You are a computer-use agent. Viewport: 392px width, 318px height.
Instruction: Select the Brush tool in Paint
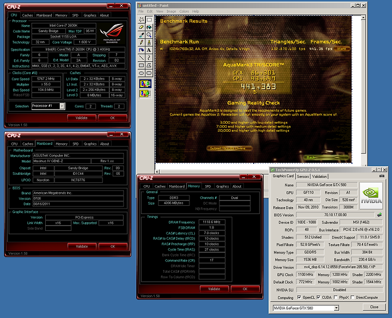coord(149,42)
